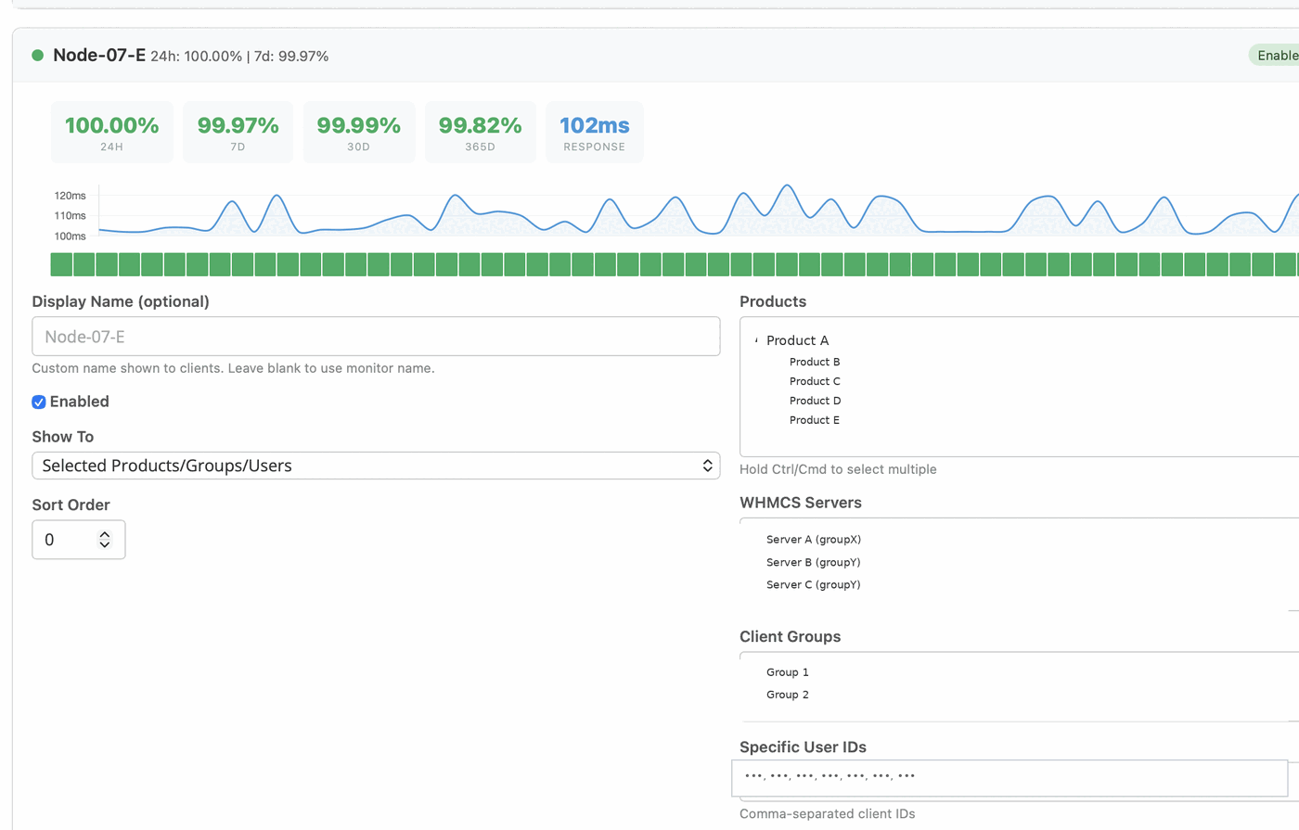Select Group 1 in Client Groups
Screen dimensions: 1299x830
point(788,672)
